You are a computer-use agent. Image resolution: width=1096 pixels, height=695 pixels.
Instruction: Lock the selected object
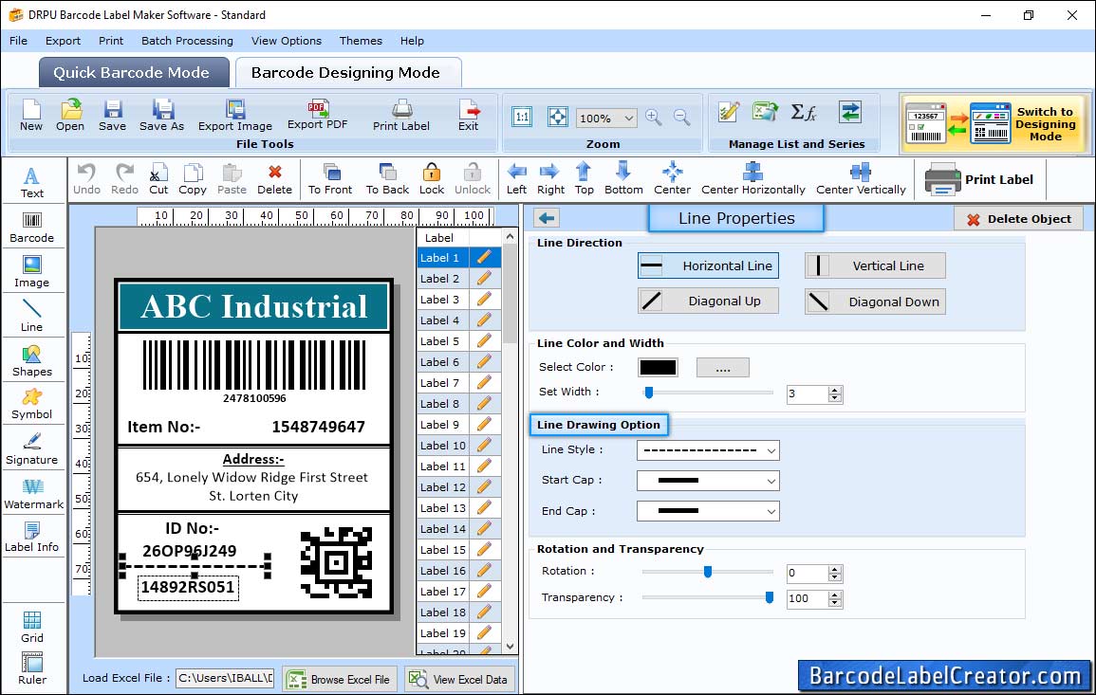(431, 179)
